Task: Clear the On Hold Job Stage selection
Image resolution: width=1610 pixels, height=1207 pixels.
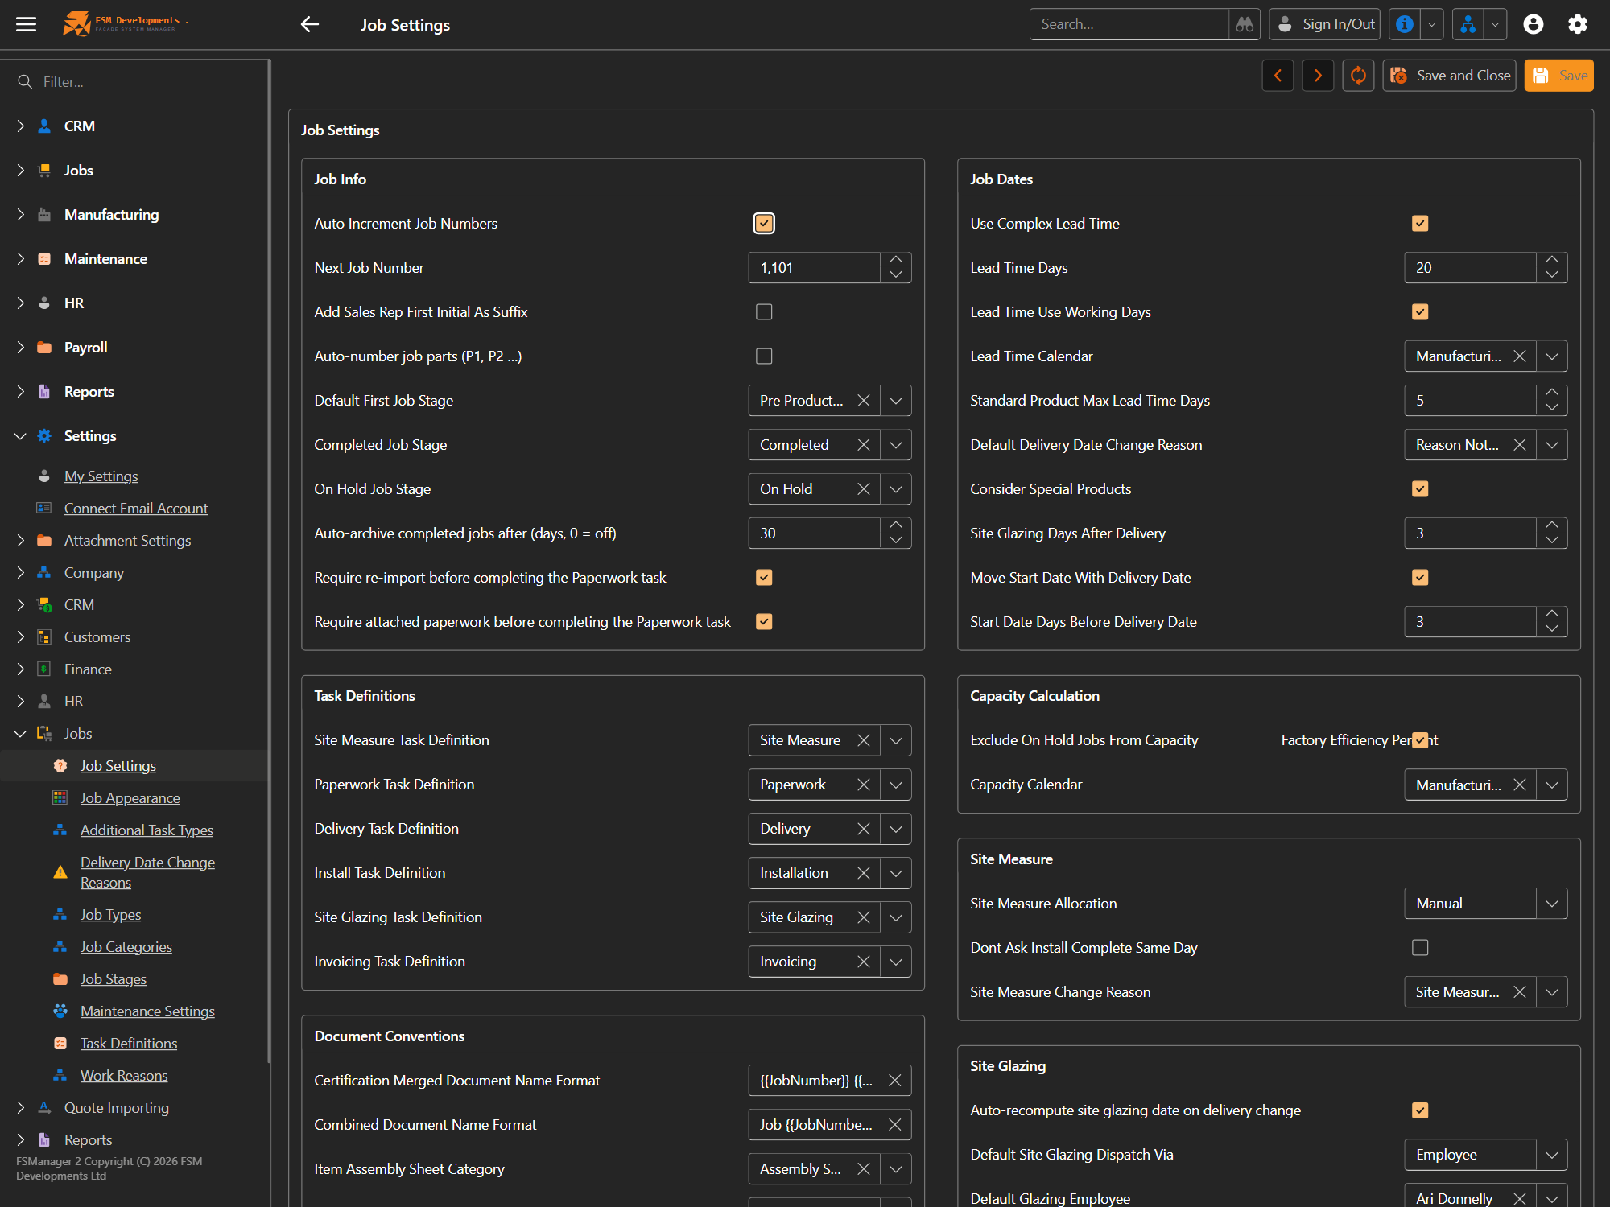Action: 863,489
